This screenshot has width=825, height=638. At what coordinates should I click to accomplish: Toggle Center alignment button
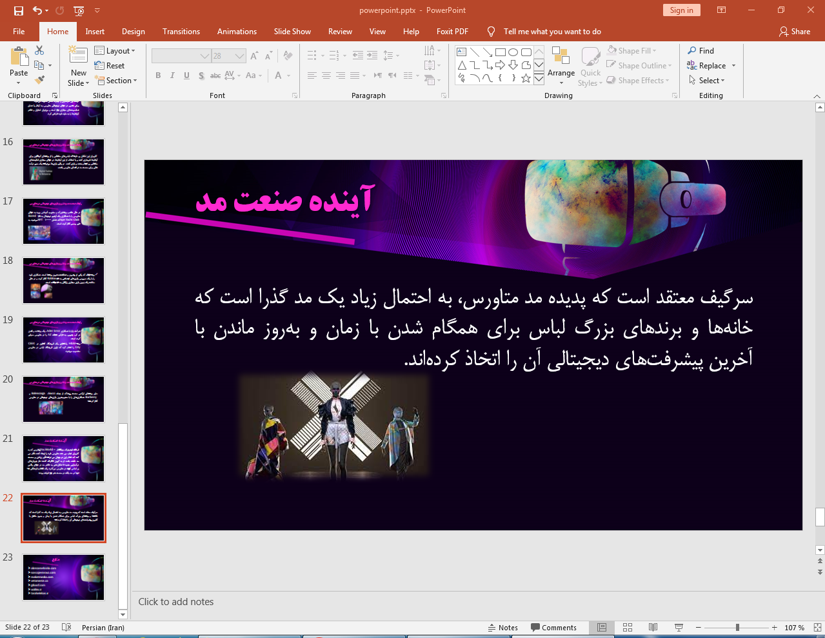point(326,75)
